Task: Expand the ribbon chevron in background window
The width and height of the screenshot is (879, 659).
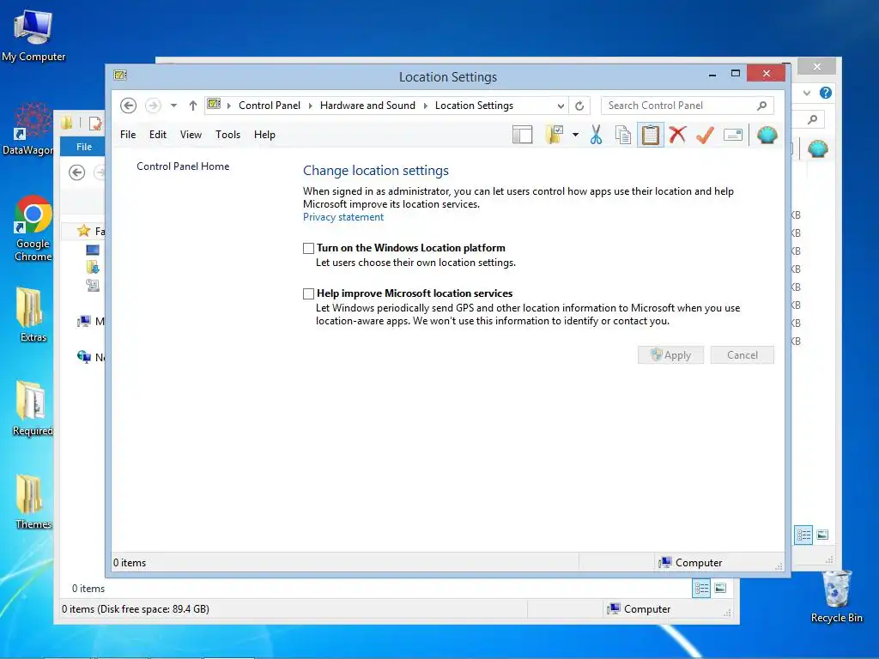Action: tap(807, 93)
